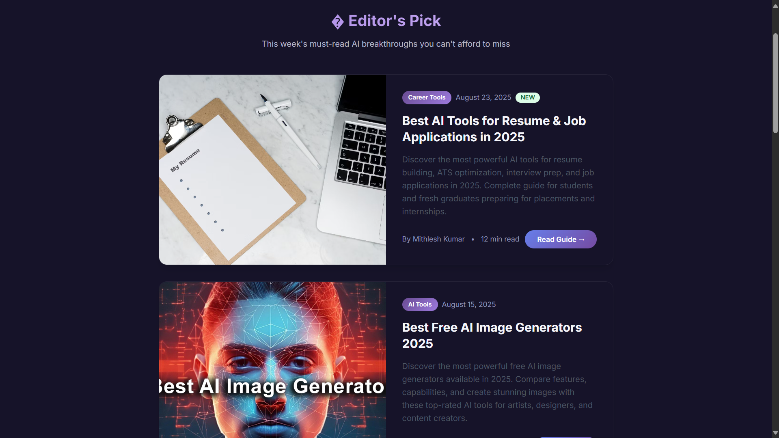Open the AI Image Generator face thumbnail
The height and width of the screenshot is (438, 779).
coord(272,360)
